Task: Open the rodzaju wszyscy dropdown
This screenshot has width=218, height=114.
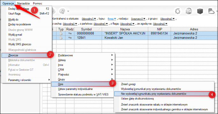Action: pos(138,19)
